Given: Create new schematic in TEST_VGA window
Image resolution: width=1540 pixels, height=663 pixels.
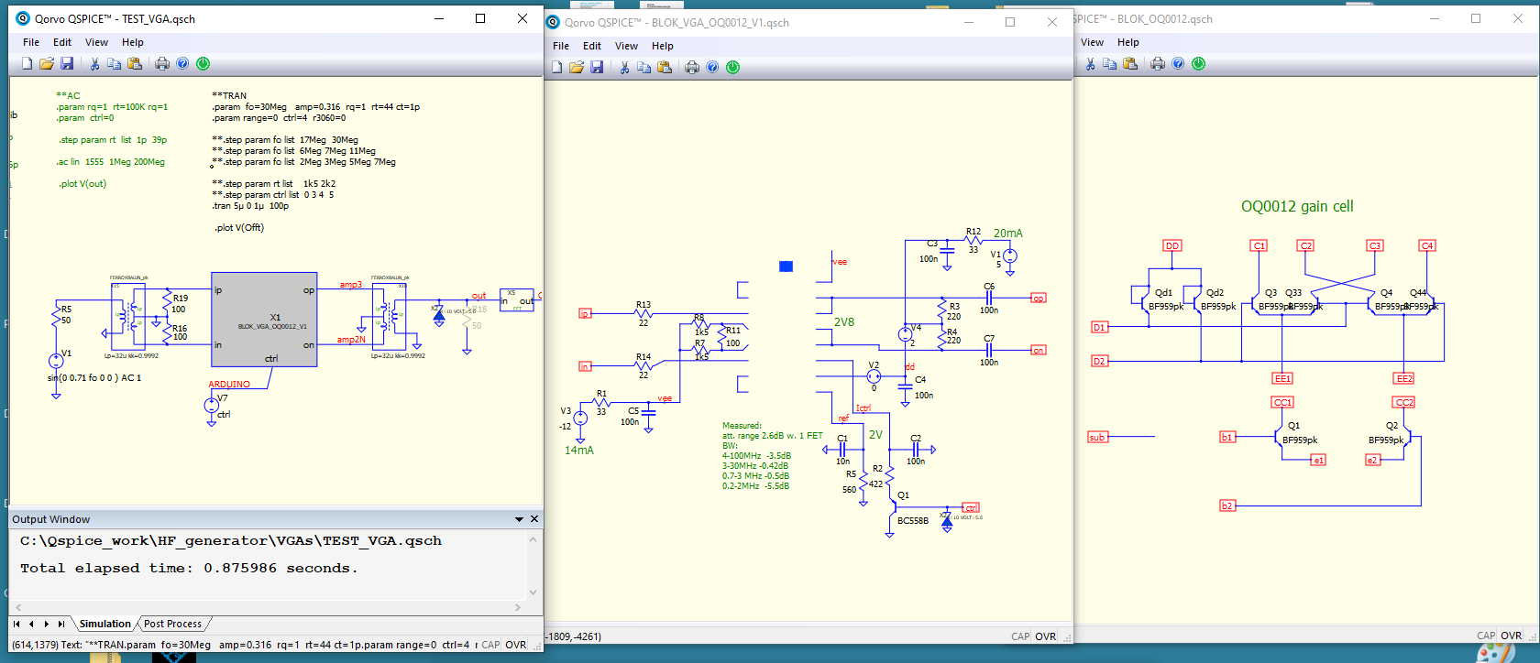Looking at the screenshot, I should coord(27,63).
